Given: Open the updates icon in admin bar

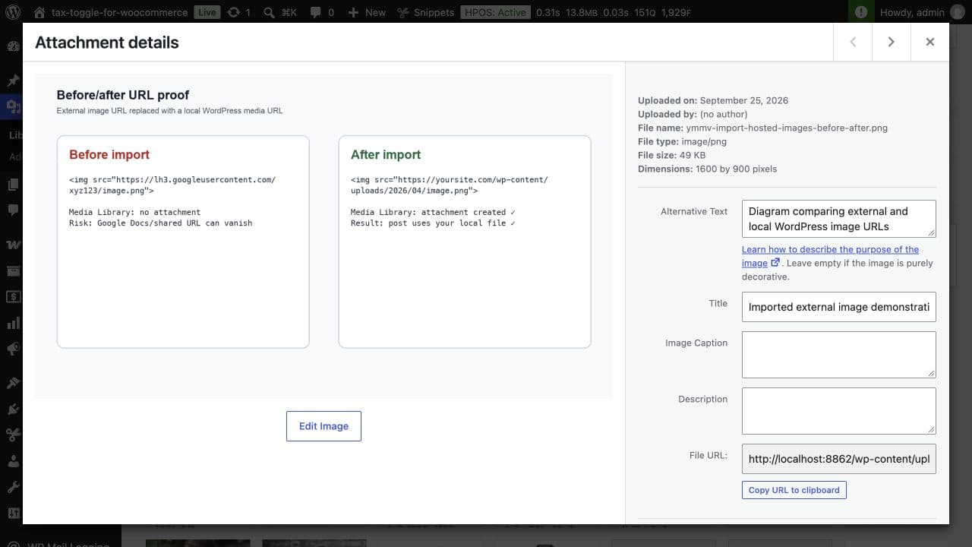Looking at the screenshot, I should [x=238, y=12].
